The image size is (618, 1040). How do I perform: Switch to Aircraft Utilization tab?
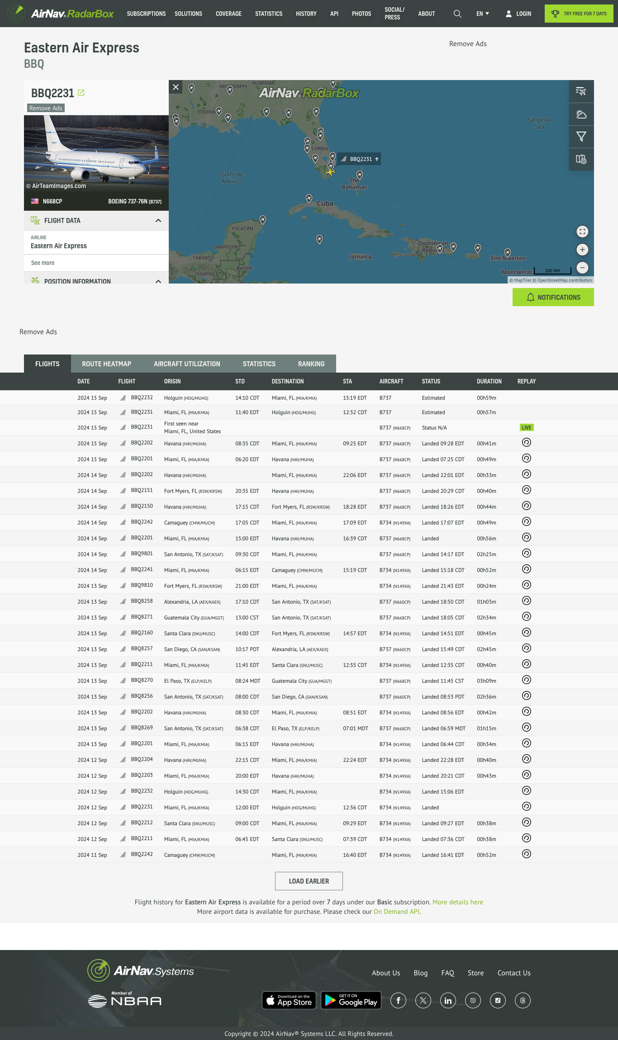pyautogui.click(x=187, y=364)
